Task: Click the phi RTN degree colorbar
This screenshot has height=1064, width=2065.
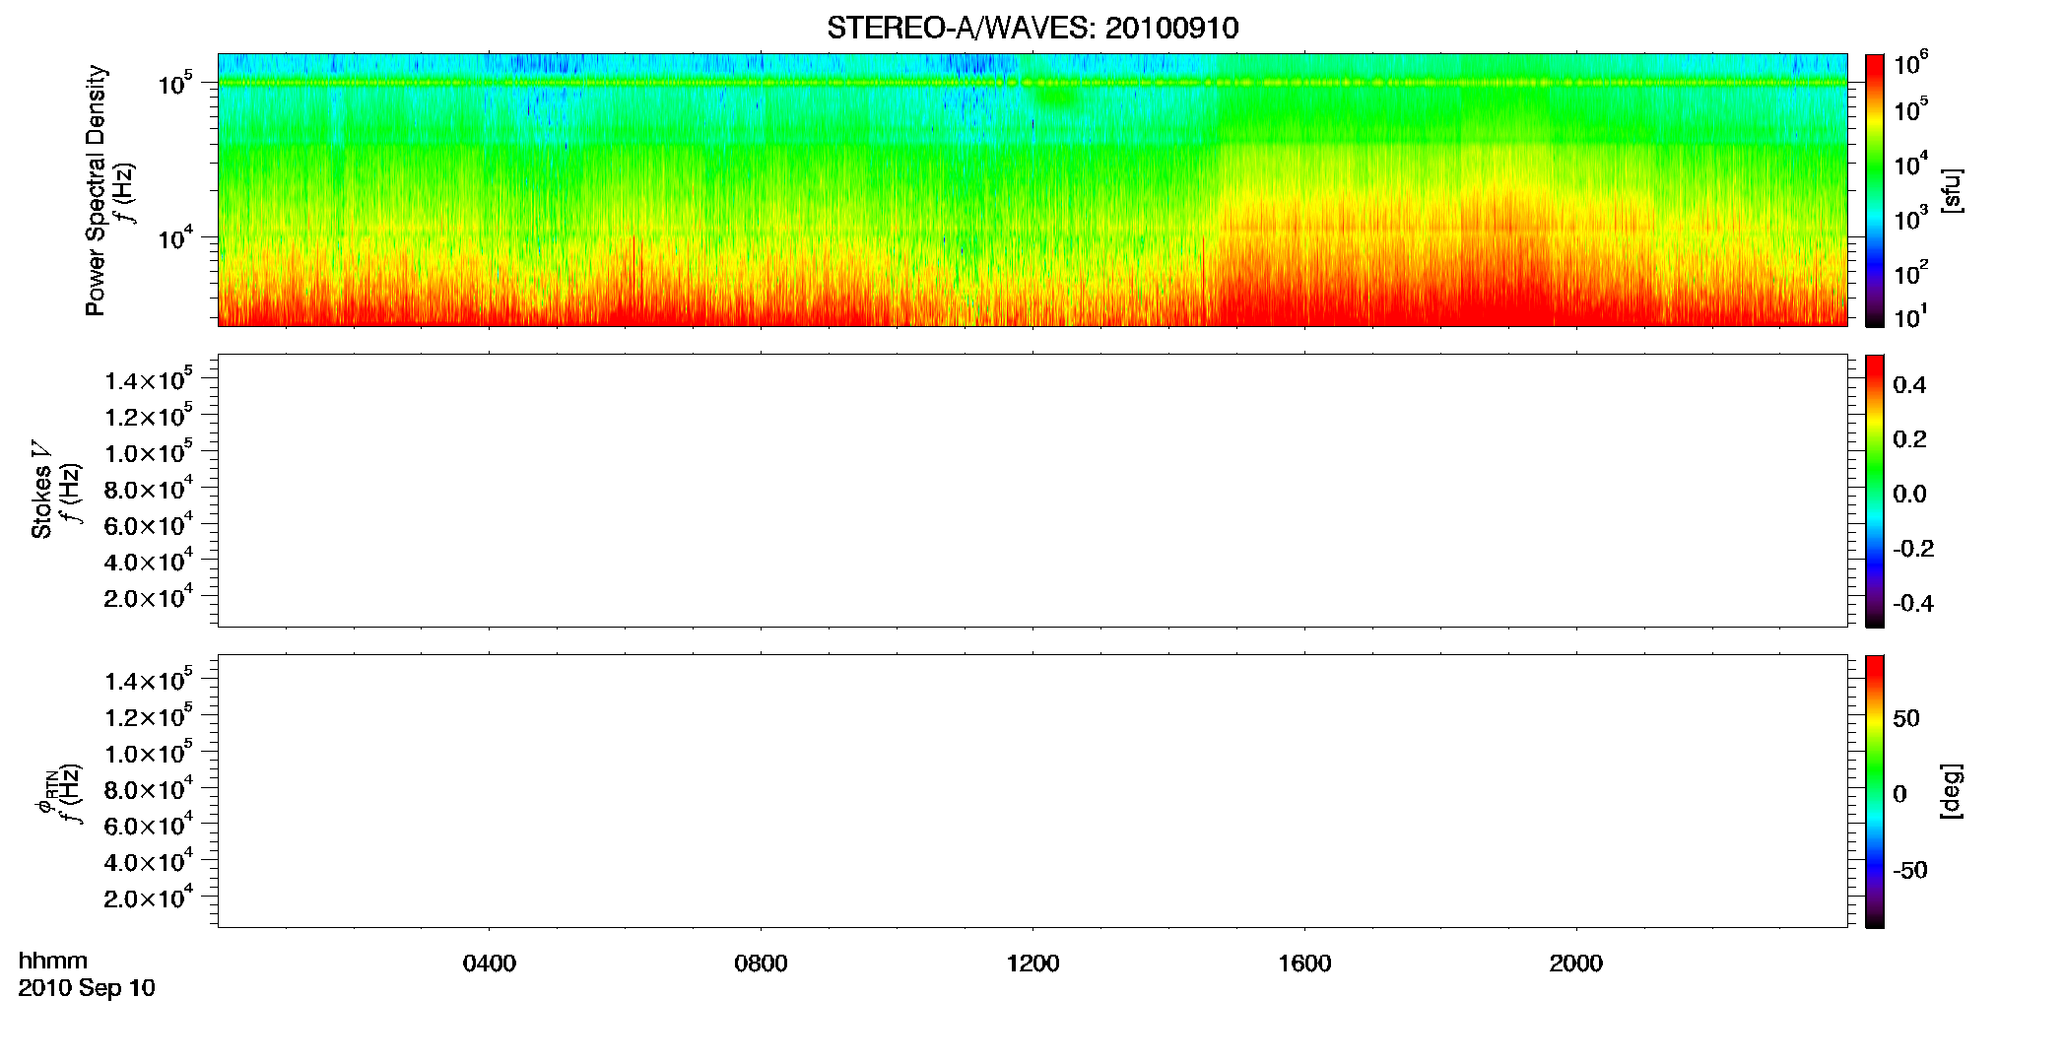Action: [1875, 791]
